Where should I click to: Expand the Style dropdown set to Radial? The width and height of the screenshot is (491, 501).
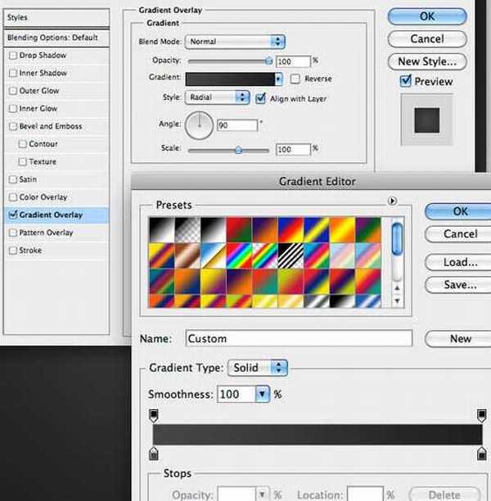218,97
